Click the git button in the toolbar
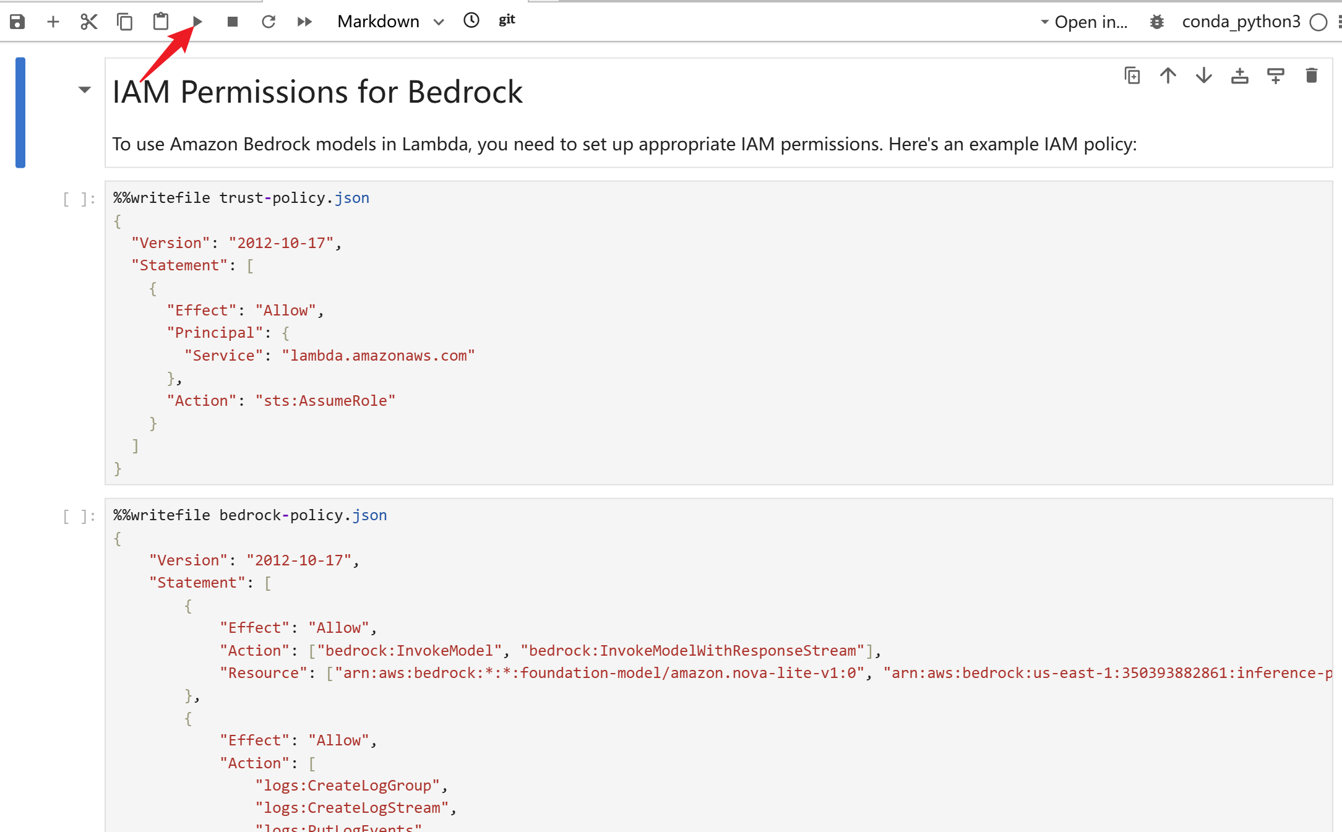Viewport: 1342px width, 832px height. 507,20
